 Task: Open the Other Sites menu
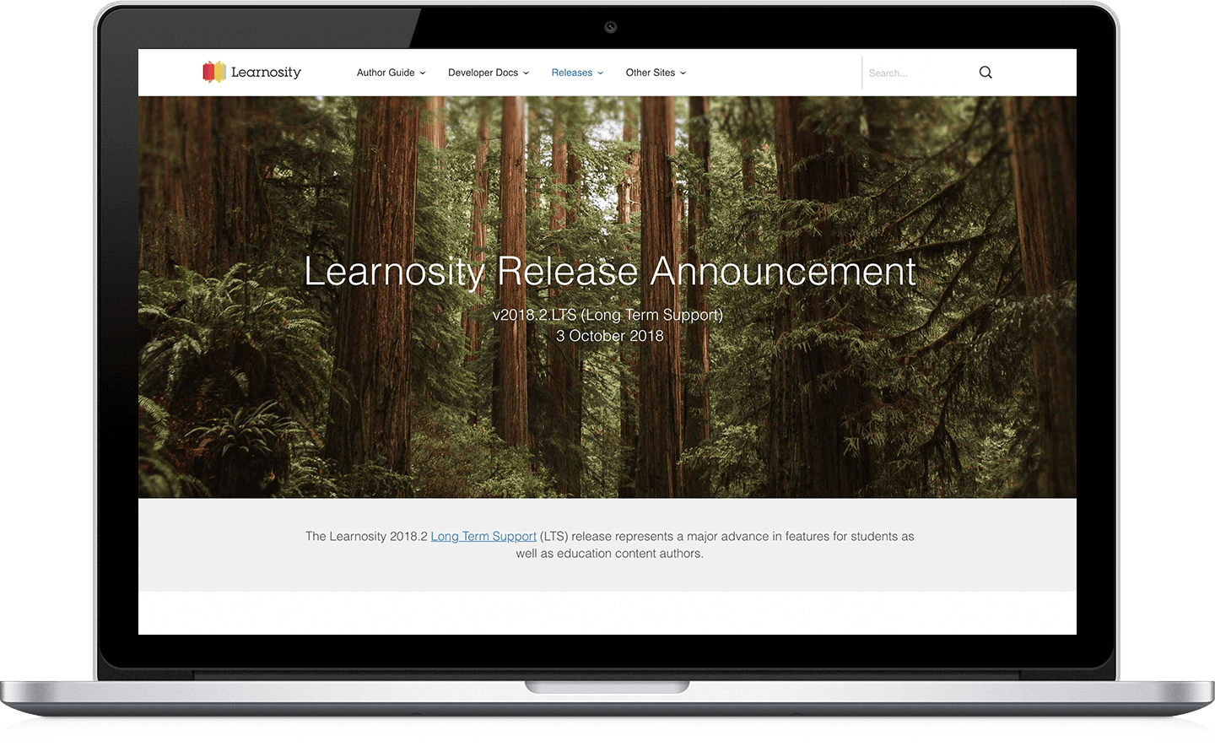[x=656, y=73]
